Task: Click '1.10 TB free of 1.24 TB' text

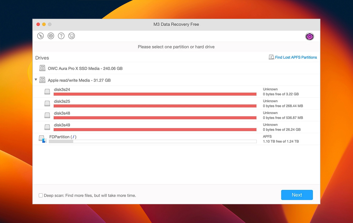Action: (281, 141)
